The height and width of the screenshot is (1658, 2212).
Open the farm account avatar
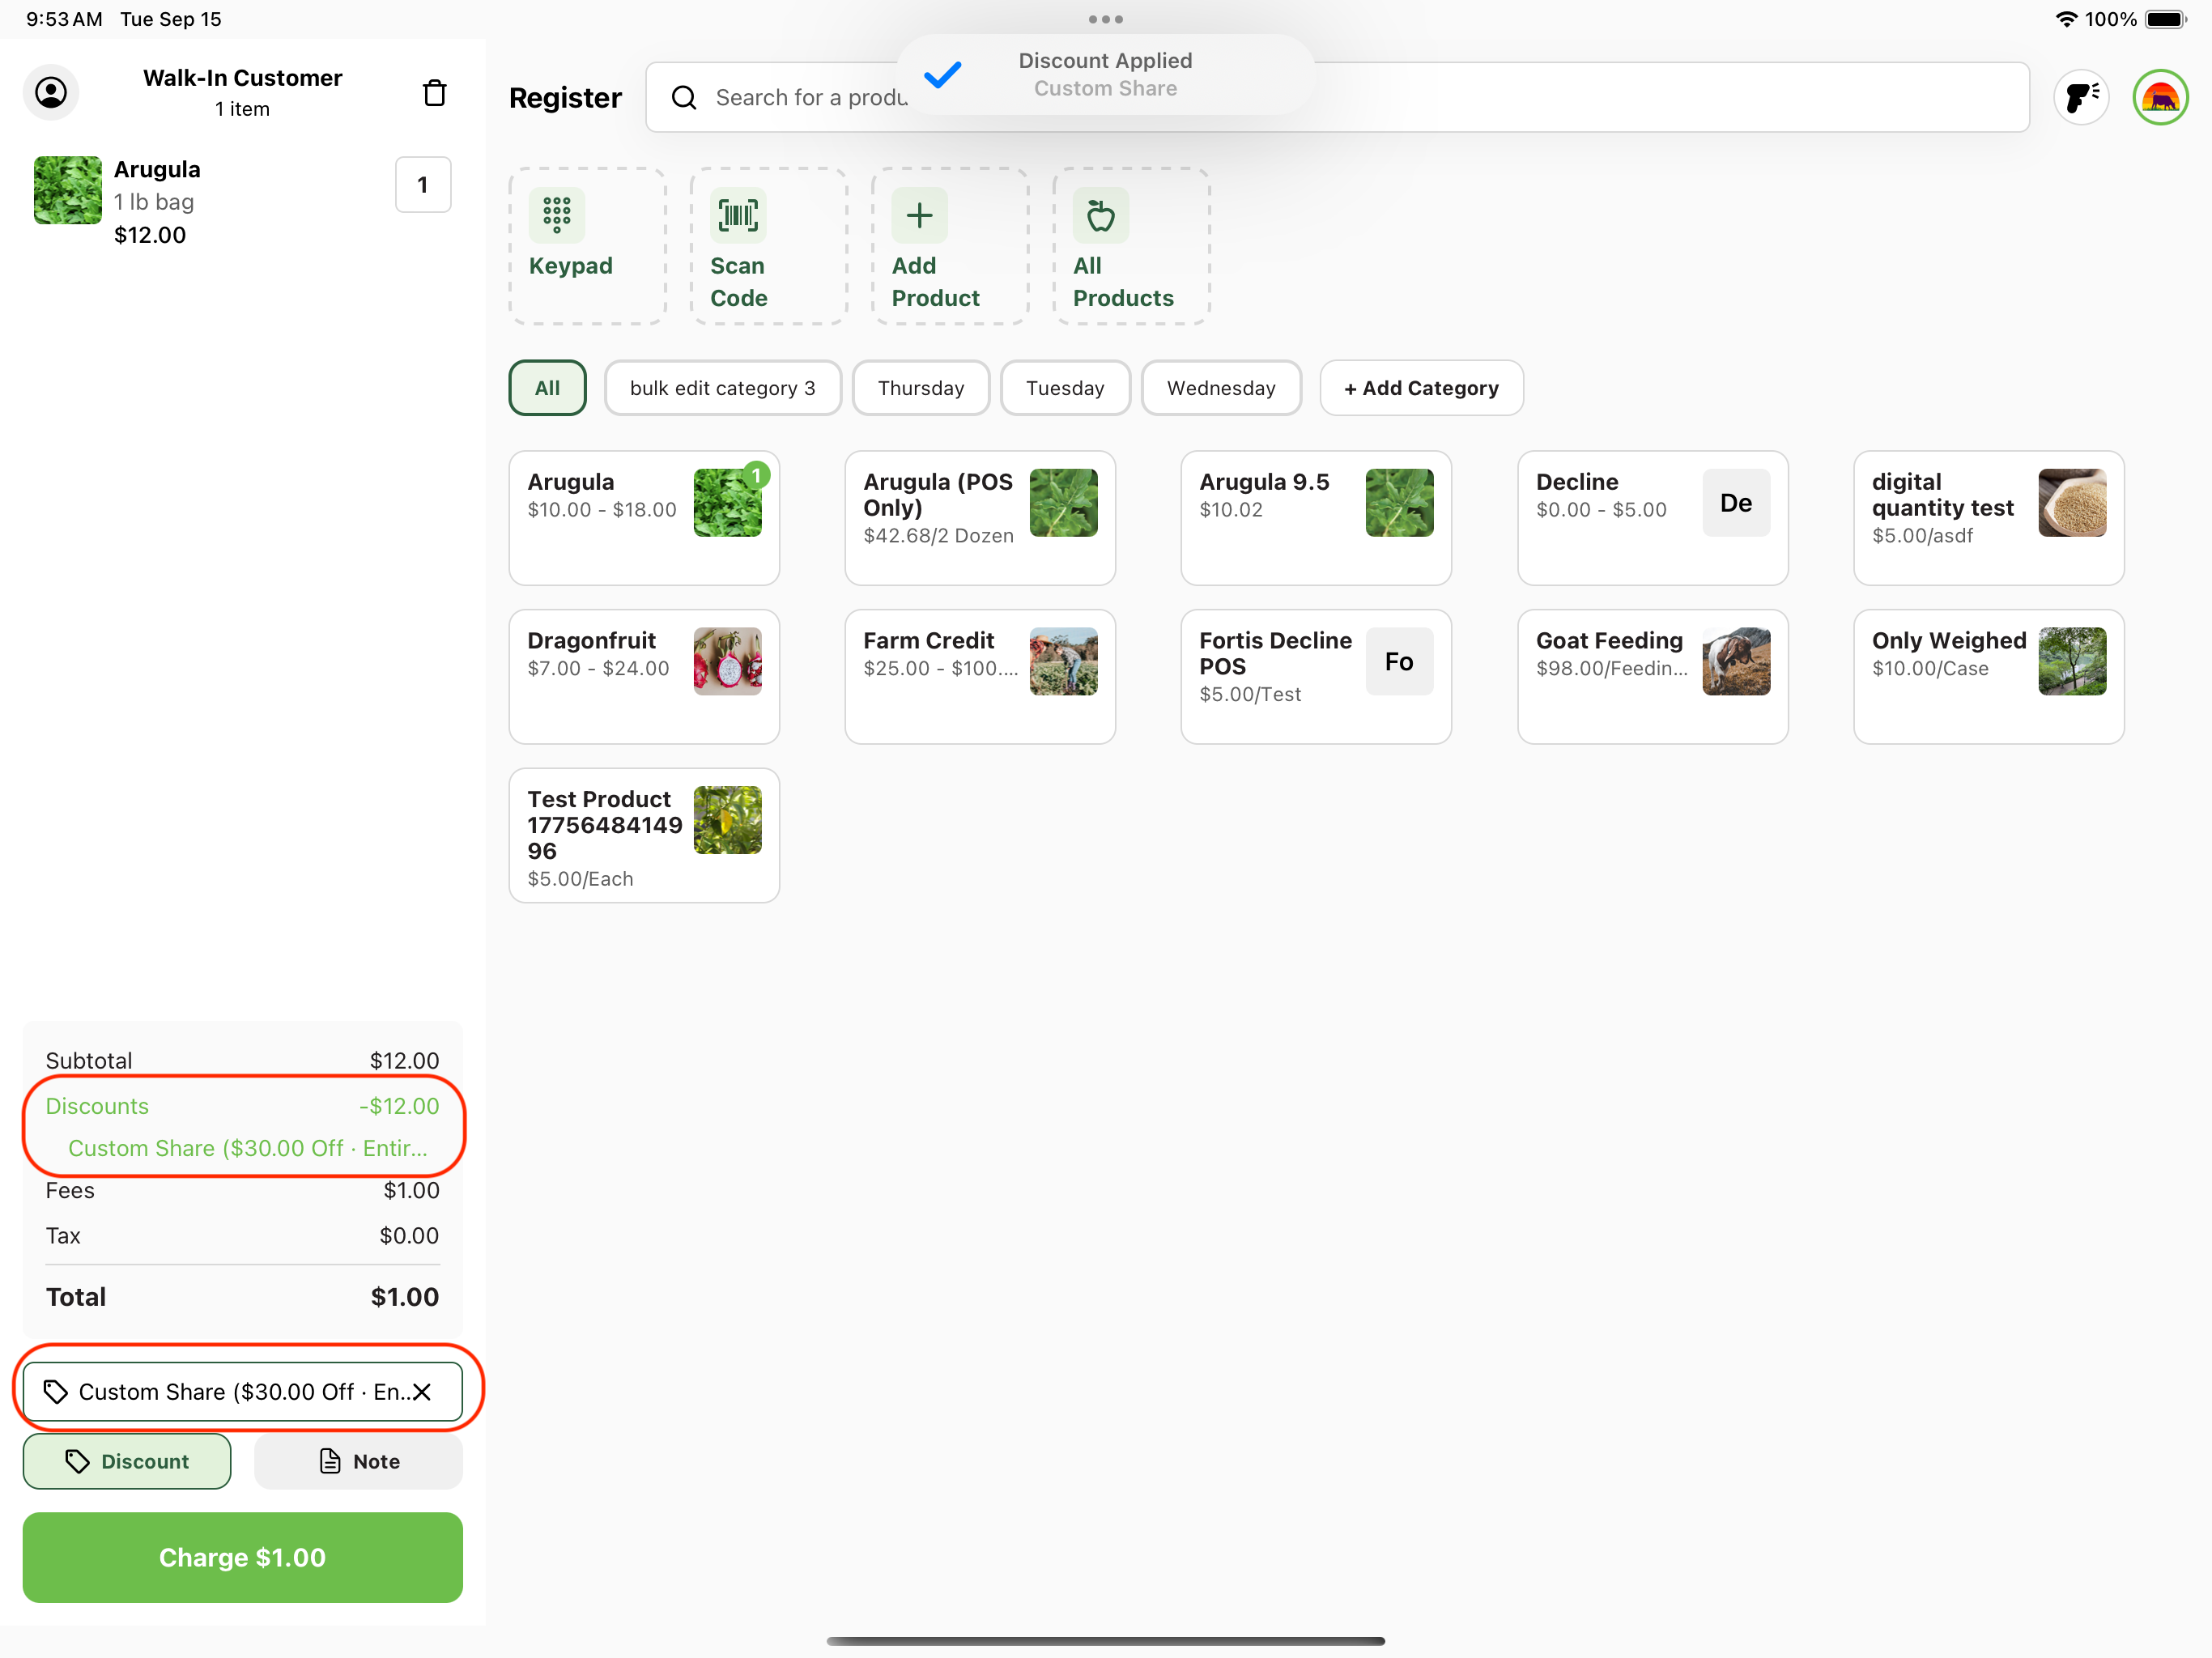(2160, 97)
